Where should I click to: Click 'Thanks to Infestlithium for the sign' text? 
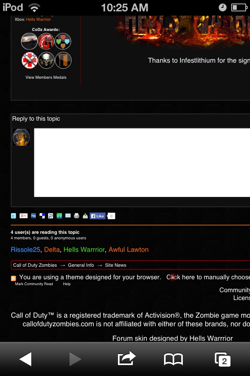[x=199, y=60]
